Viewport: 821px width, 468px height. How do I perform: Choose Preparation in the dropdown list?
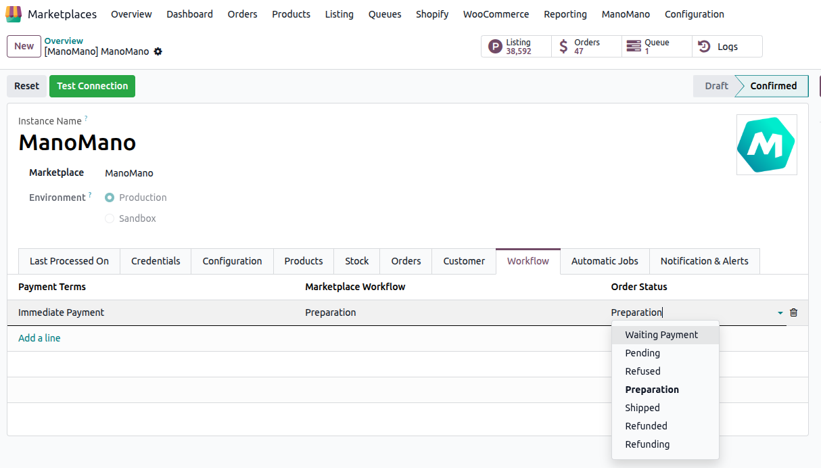[665, 390]
